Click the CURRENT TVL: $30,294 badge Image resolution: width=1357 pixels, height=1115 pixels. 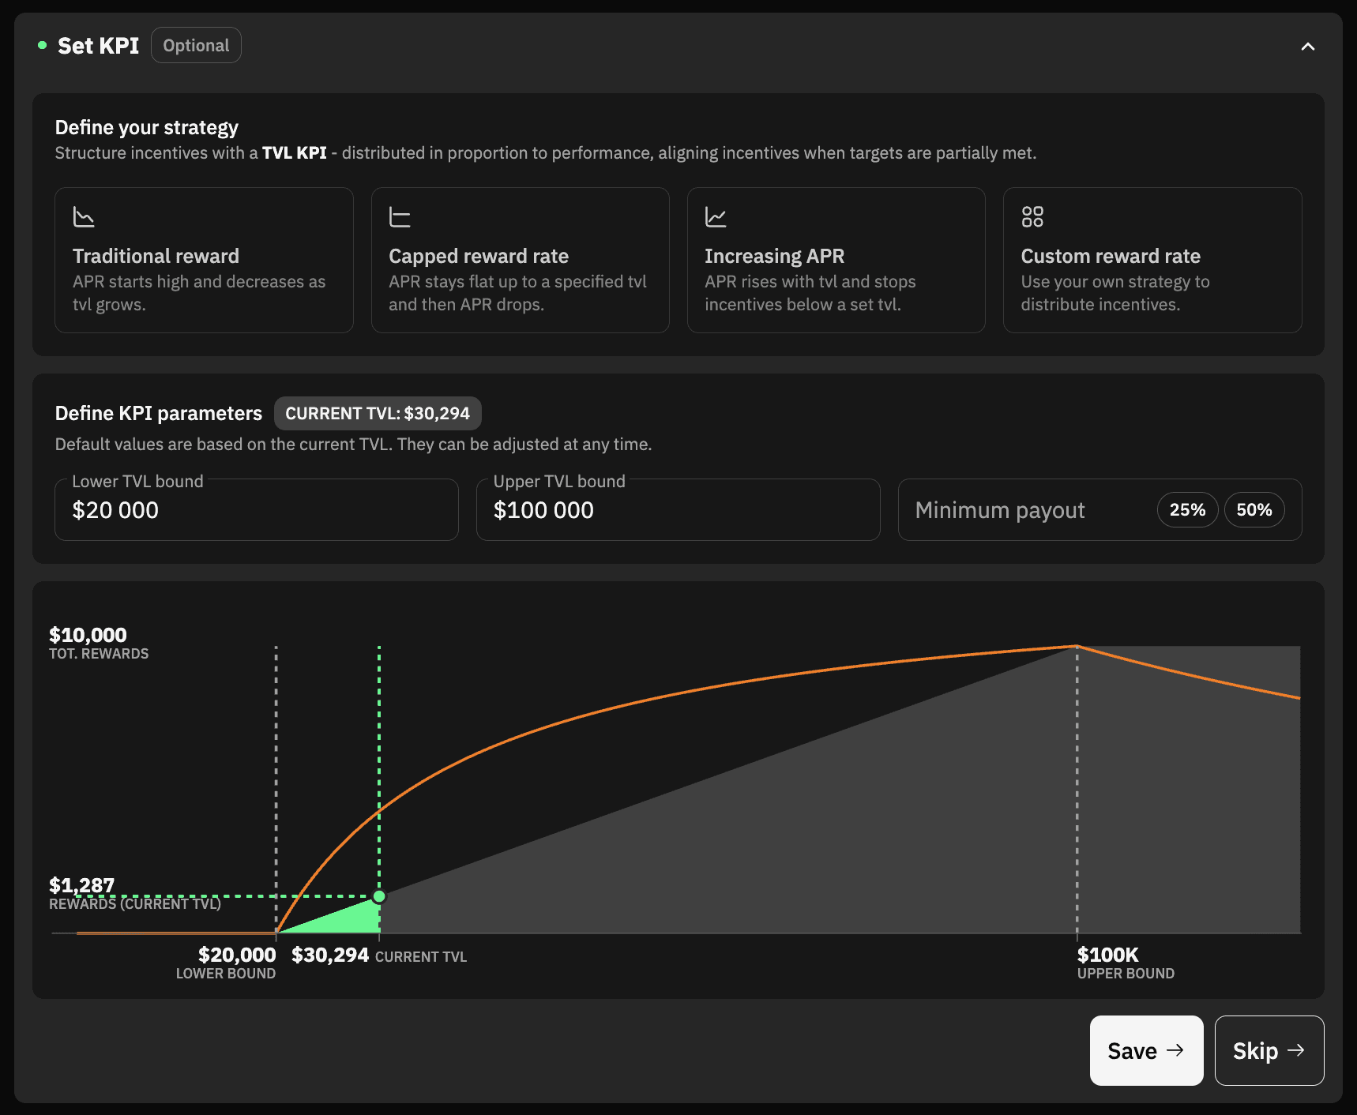378,413
